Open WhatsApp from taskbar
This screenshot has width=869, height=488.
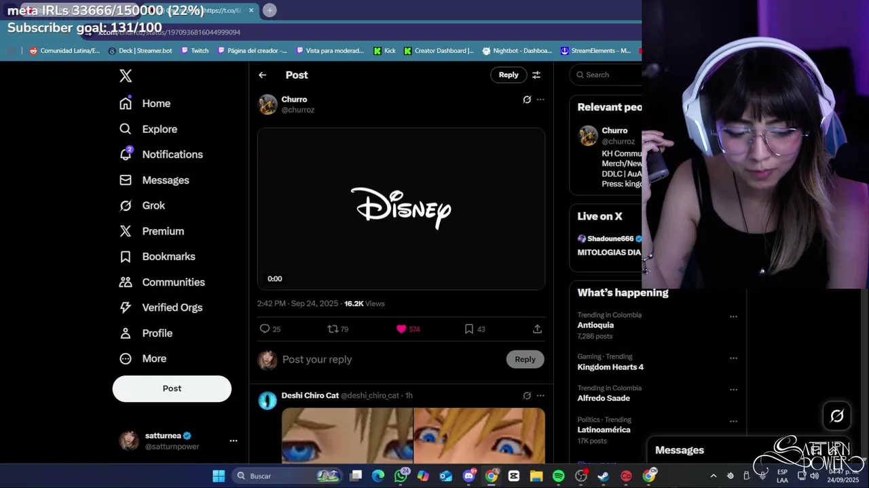point(401,476)
